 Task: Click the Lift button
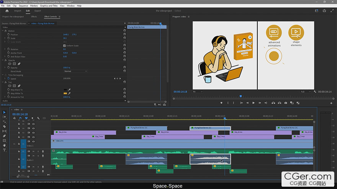click(273, 103)
